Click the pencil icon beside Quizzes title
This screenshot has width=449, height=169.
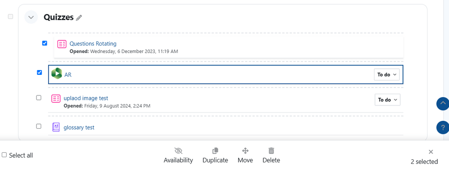79,18
